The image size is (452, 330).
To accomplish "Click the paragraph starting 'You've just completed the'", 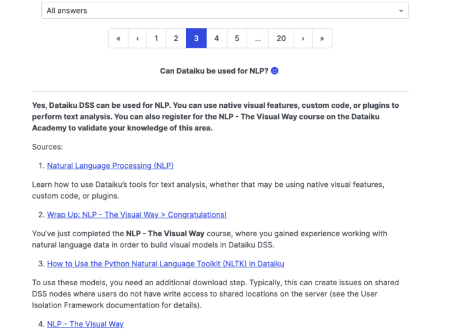I will point(210,239).
